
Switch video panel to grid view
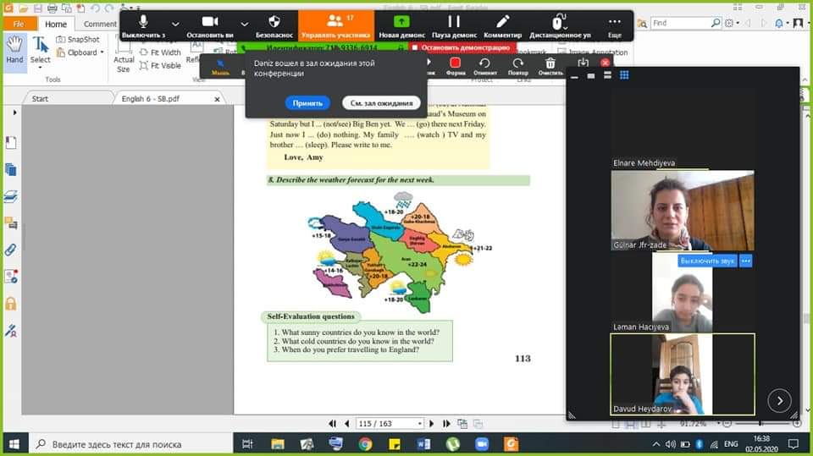click(624, 75)
